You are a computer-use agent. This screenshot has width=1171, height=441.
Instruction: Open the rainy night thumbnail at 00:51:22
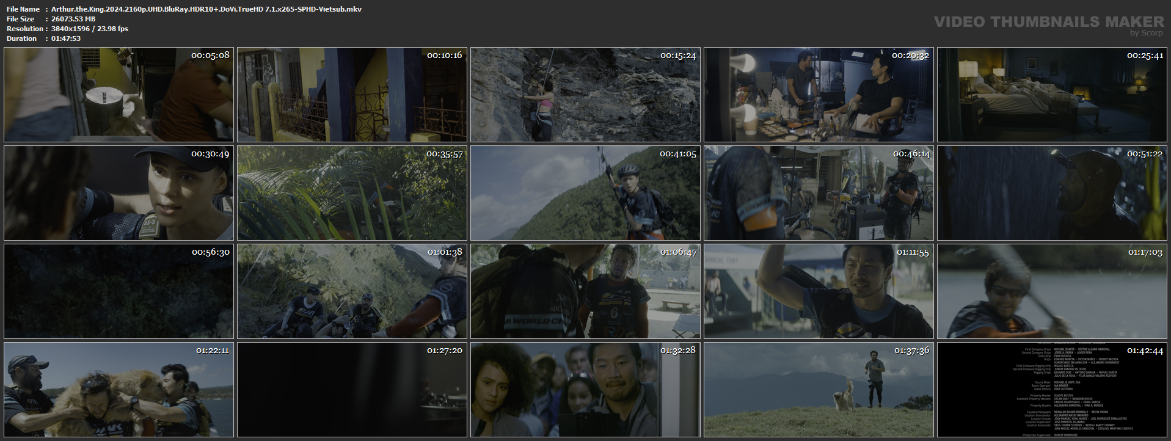pyautogui.click(x=1052, y=193)
